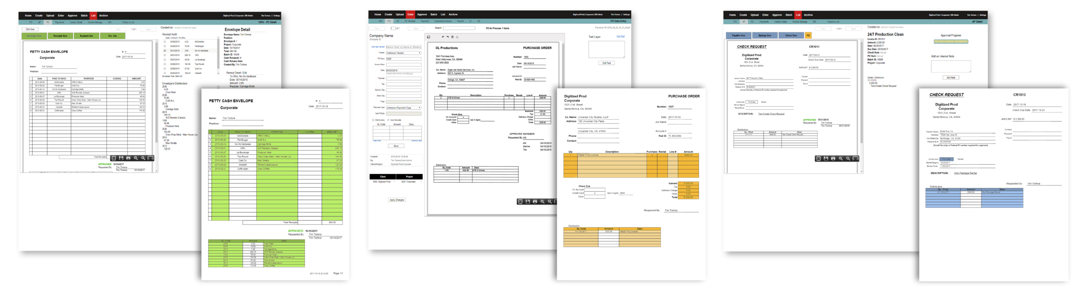Click the trash icon above purchase order document
Screen dimensions: 1089x290
[452, 37]
